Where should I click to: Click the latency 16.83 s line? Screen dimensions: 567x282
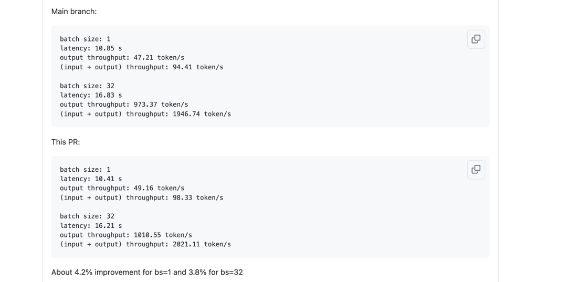coord(91,96)
